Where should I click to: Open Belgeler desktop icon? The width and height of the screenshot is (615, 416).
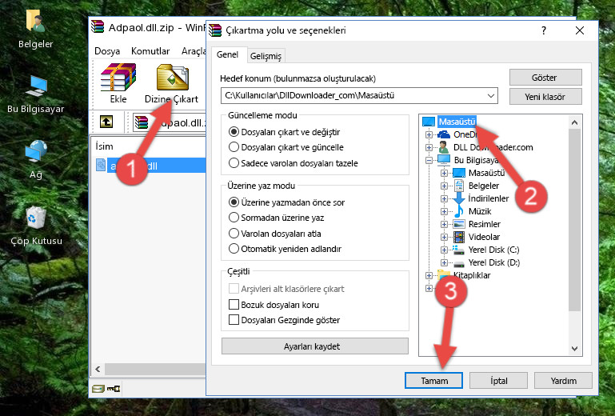click(x=35, y=29)
